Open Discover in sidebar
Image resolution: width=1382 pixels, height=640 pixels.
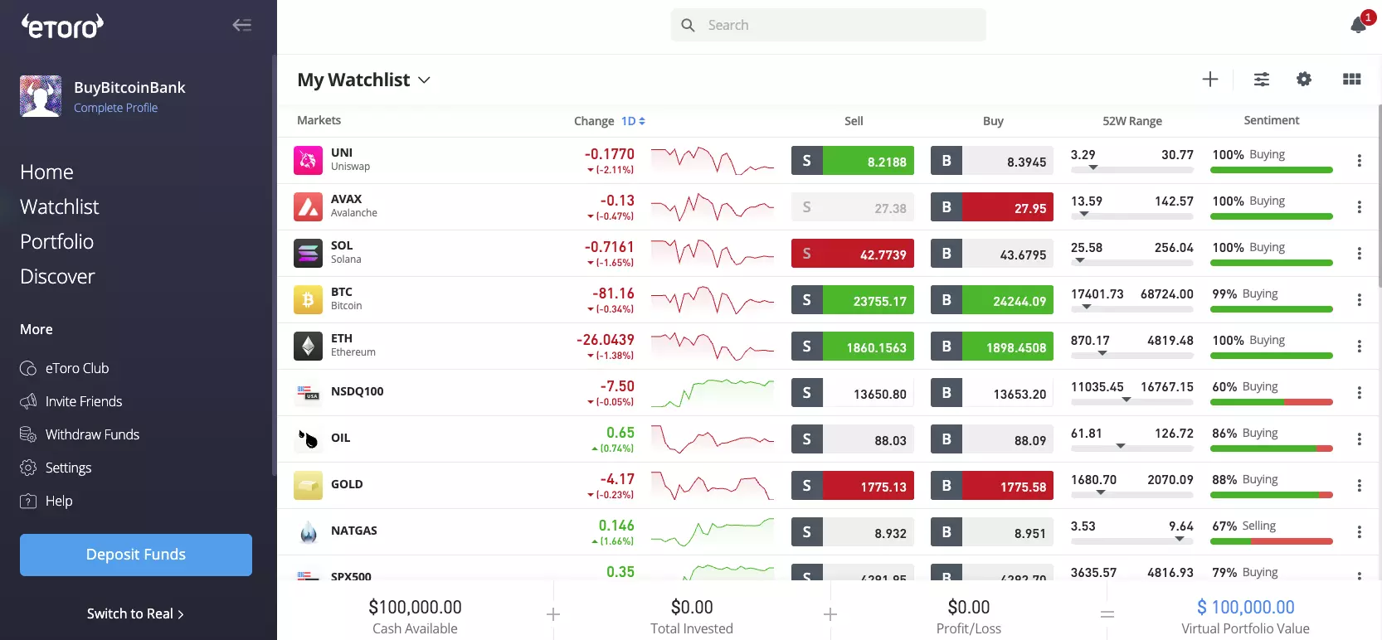point(57,276)
